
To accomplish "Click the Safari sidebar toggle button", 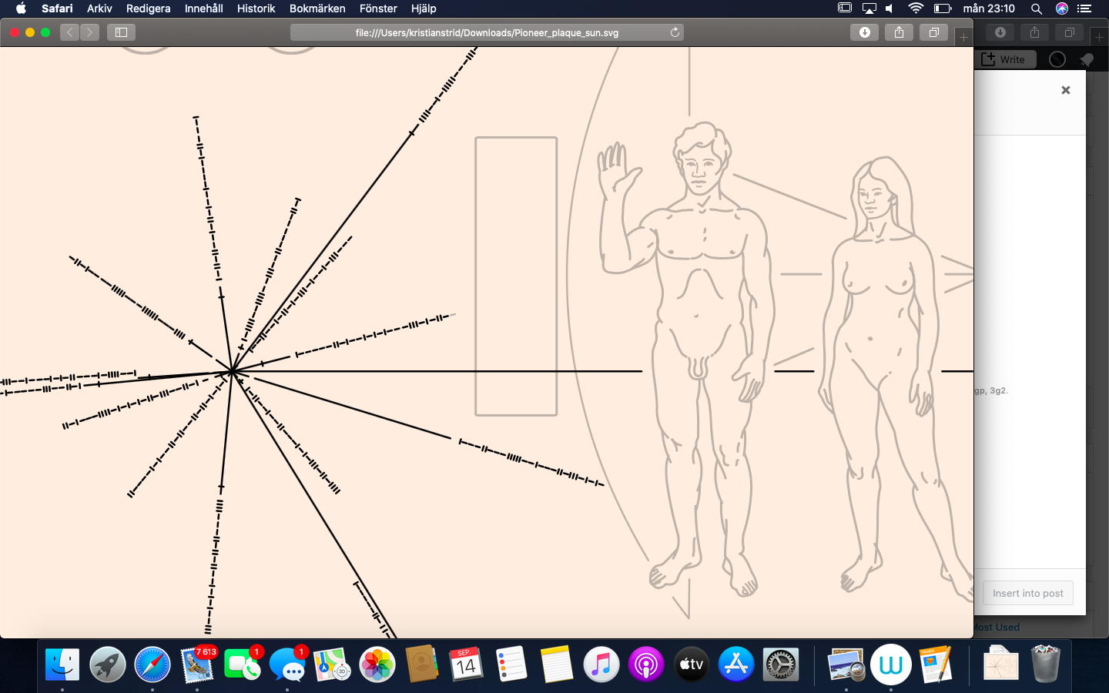I will tap(121, 32).
